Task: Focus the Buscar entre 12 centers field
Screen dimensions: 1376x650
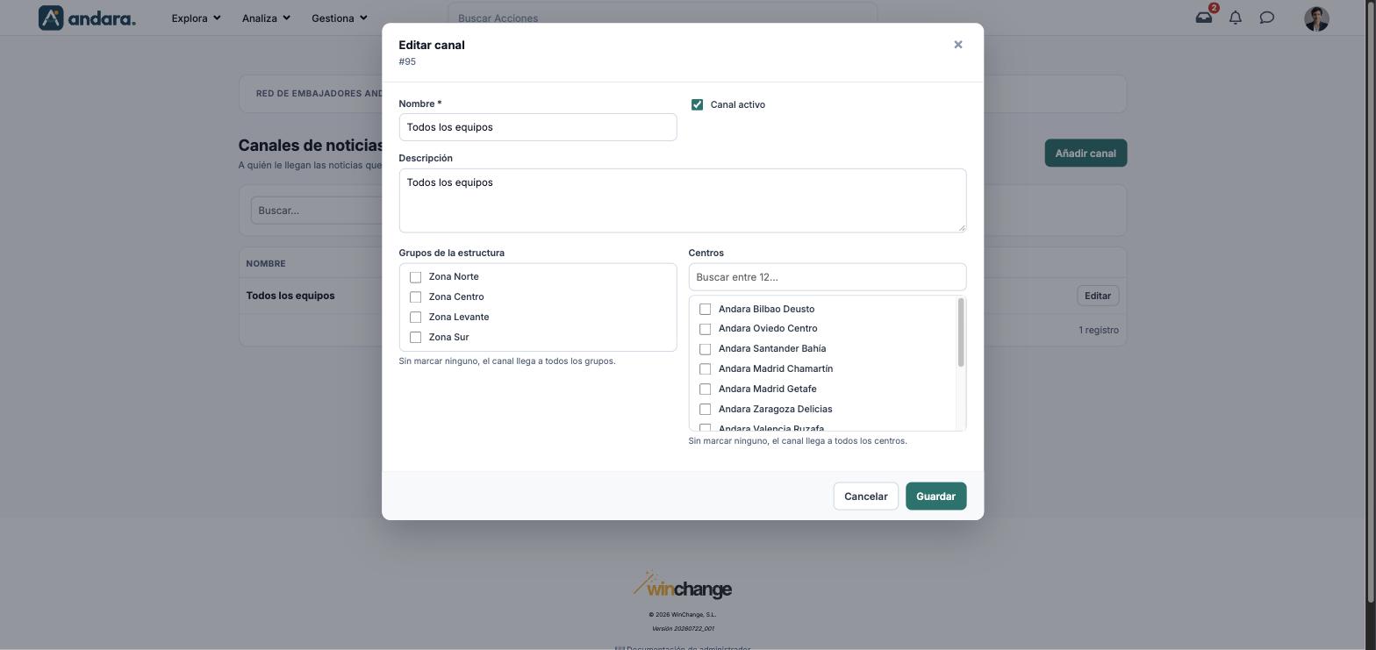Action: 827,277
